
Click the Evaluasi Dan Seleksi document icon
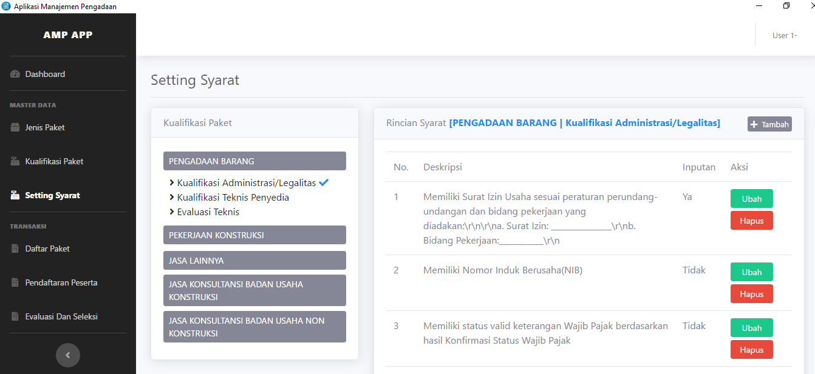(15, 316)
